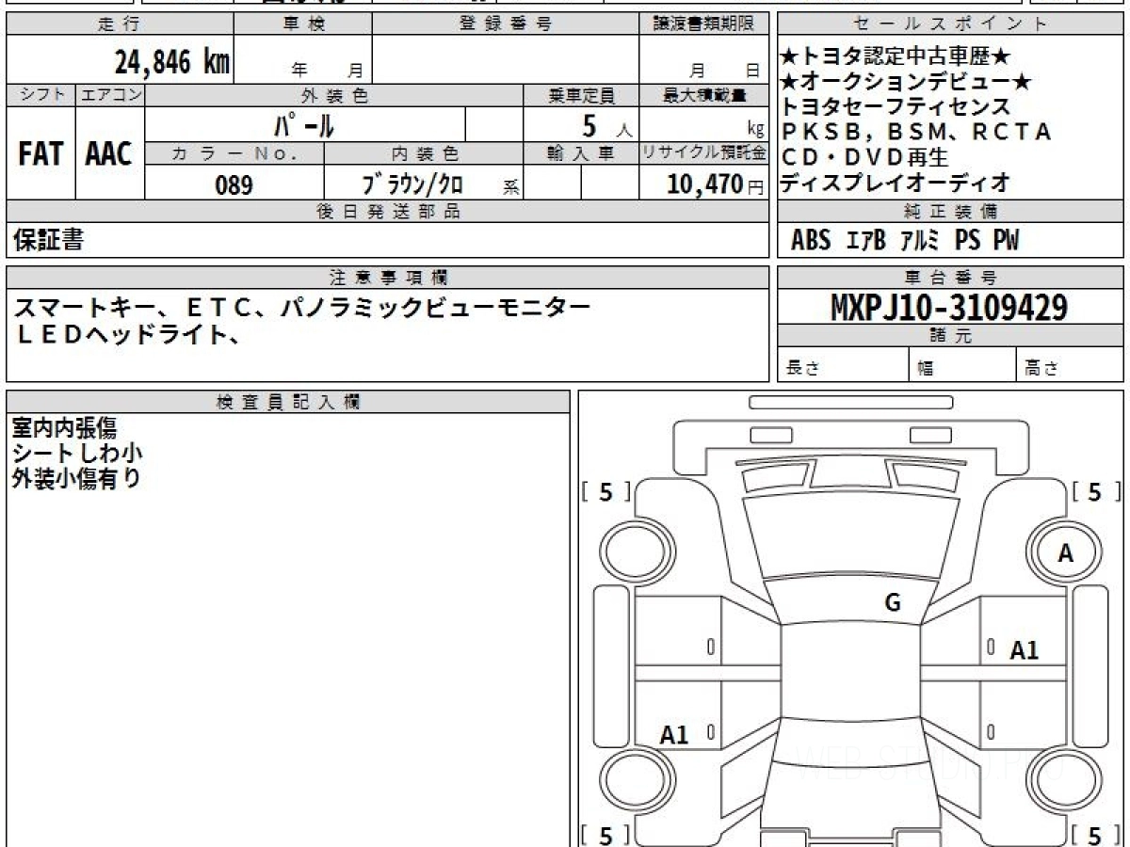1130x847 pixels.
Task: Select the 内装色 header
Action: point(424,153)
